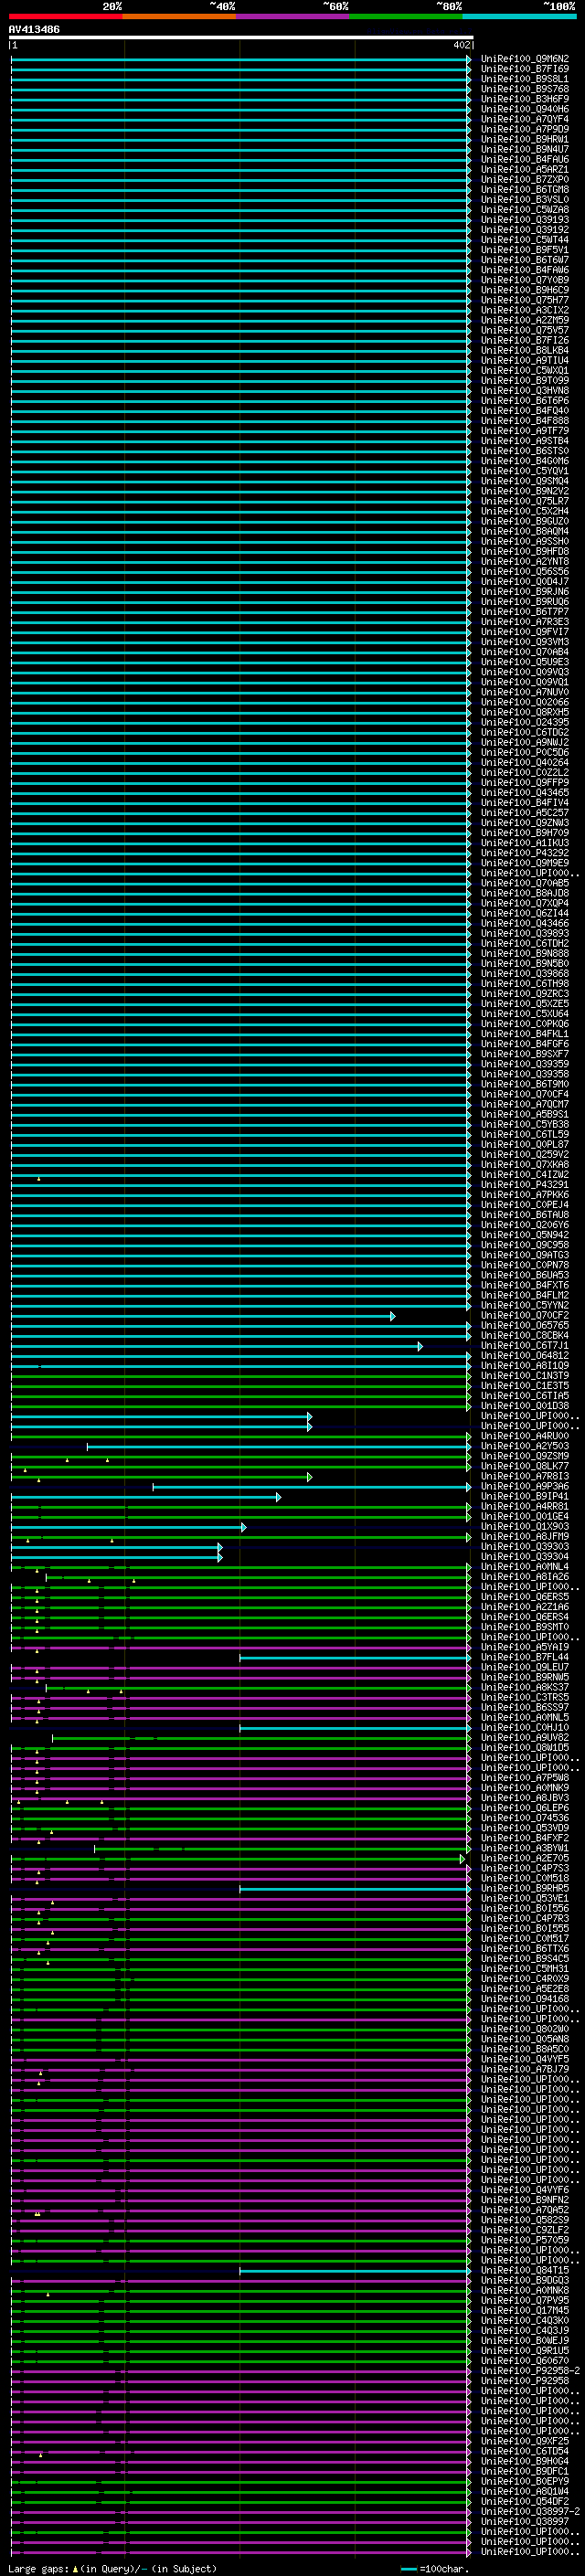Click label UniRef100_B7ZXP0
This screenshot has width=585, height=2576.
pos(525,180)
